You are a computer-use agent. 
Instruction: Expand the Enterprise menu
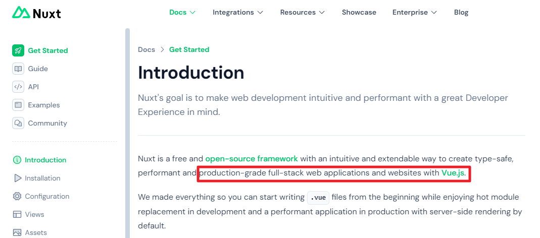[414, 13]
